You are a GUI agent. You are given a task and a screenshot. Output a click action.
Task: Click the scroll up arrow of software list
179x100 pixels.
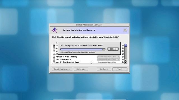126,60
